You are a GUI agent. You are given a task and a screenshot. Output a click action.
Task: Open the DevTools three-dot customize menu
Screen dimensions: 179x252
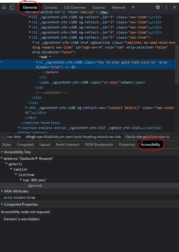(x=166, y=7)
